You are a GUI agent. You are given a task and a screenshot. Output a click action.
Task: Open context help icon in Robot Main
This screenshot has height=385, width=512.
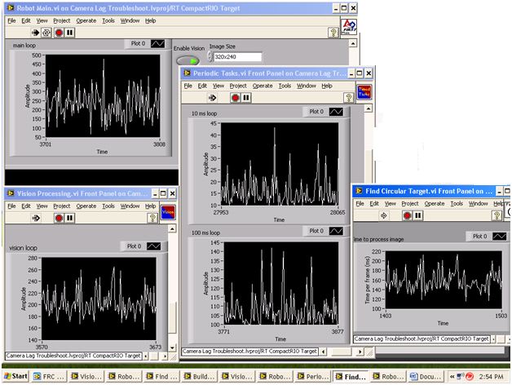(333, 33)
